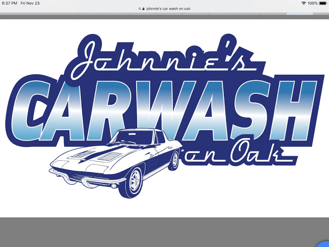This screenshot has height=247, width=329.
Task: Tap the Wi-Fi status icon
Action: pos(303,3)
